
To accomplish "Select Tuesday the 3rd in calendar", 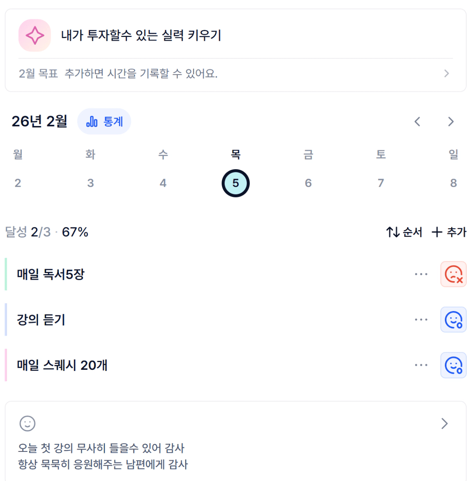I will (x=90, y=183).
